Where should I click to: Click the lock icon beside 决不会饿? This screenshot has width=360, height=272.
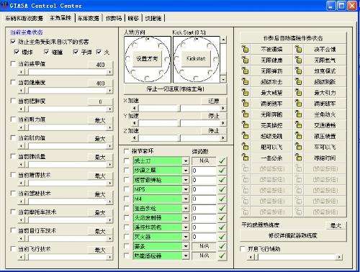coord(299,49)
